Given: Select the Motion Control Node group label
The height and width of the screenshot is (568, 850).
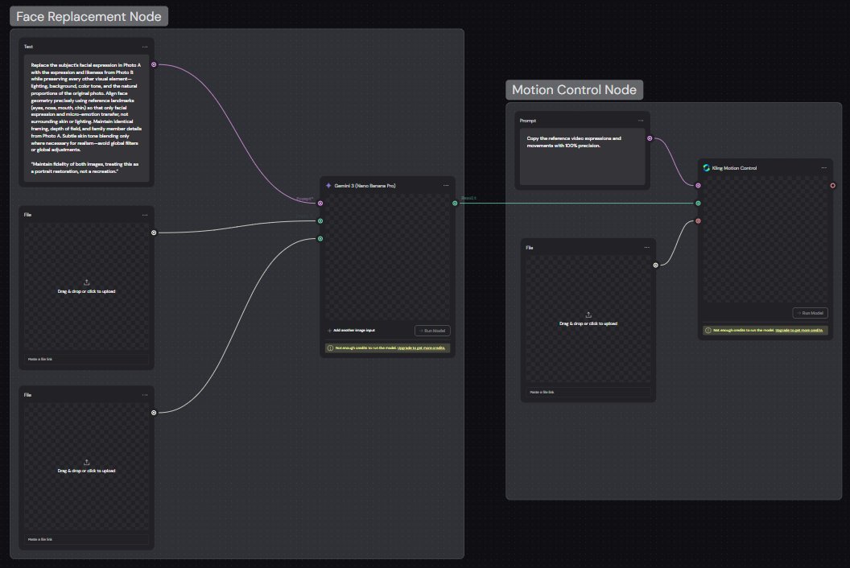Looking at the screenshot, I should pyautogui.click(x=575, y=89).
